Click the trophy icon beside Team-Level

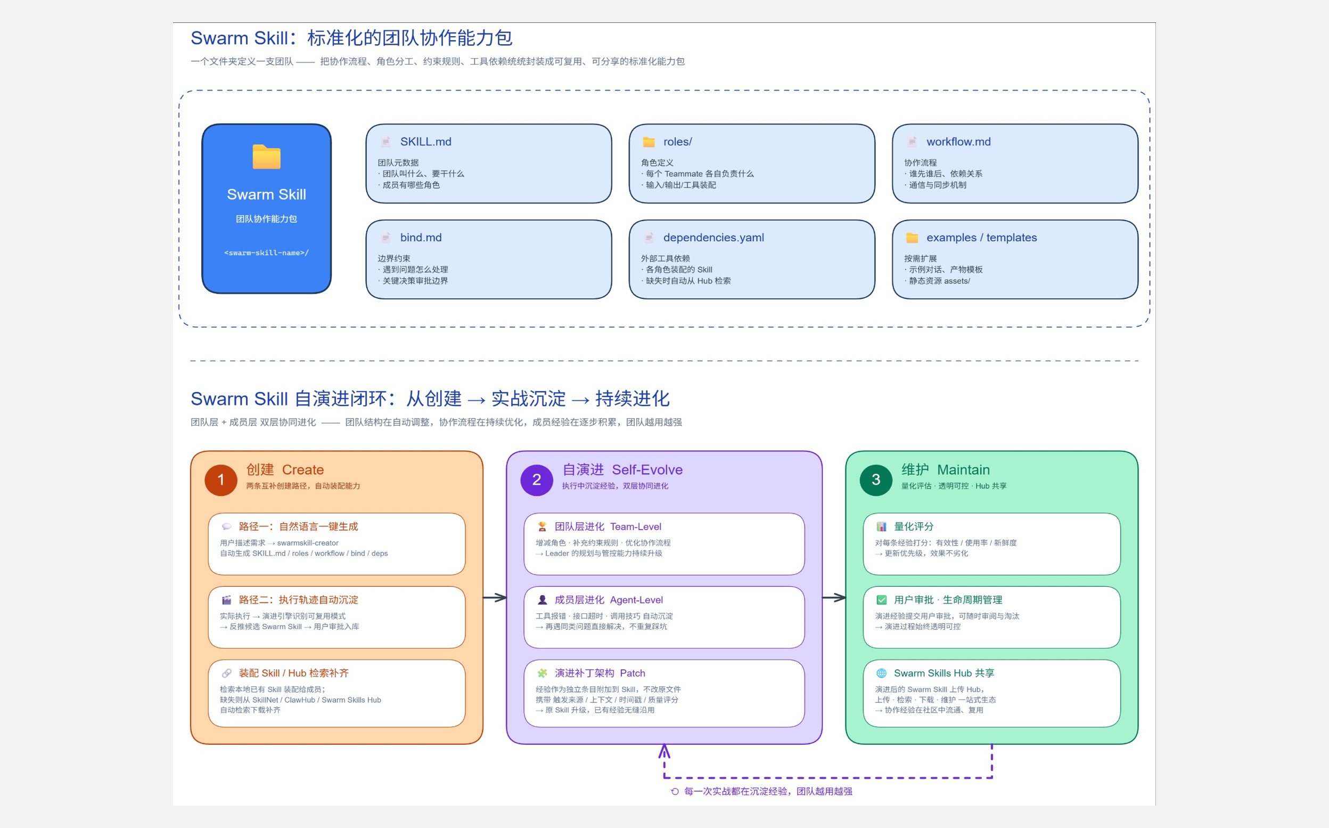(x=542, y=526)
